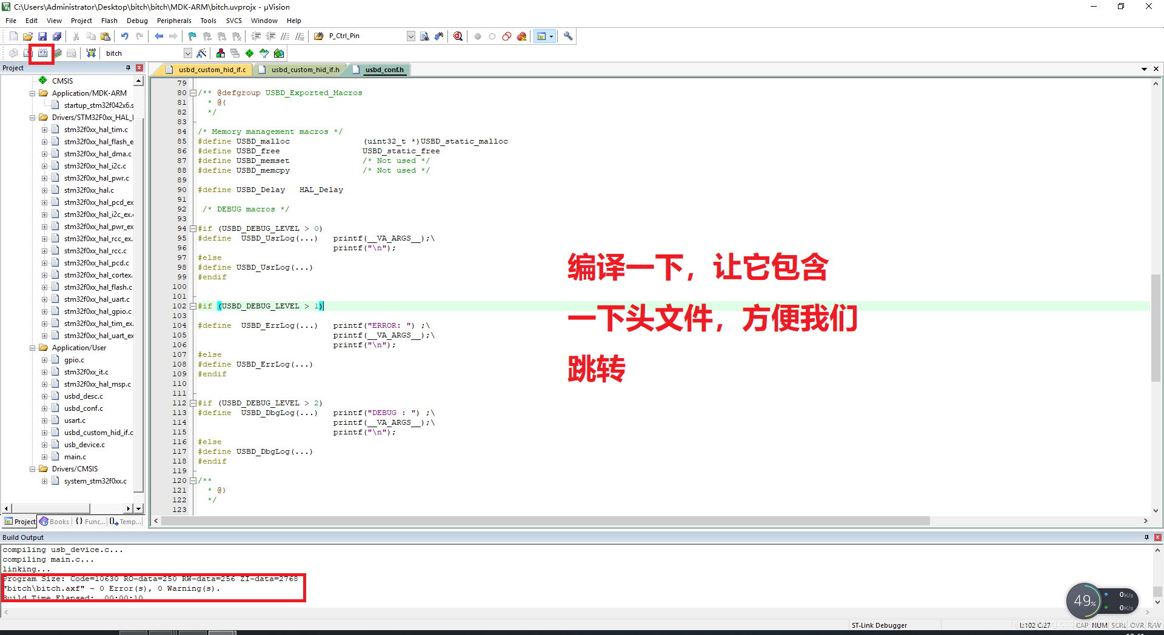Switch to the Books panel
Screen dimensions: 1164x635
pos(55,522)
